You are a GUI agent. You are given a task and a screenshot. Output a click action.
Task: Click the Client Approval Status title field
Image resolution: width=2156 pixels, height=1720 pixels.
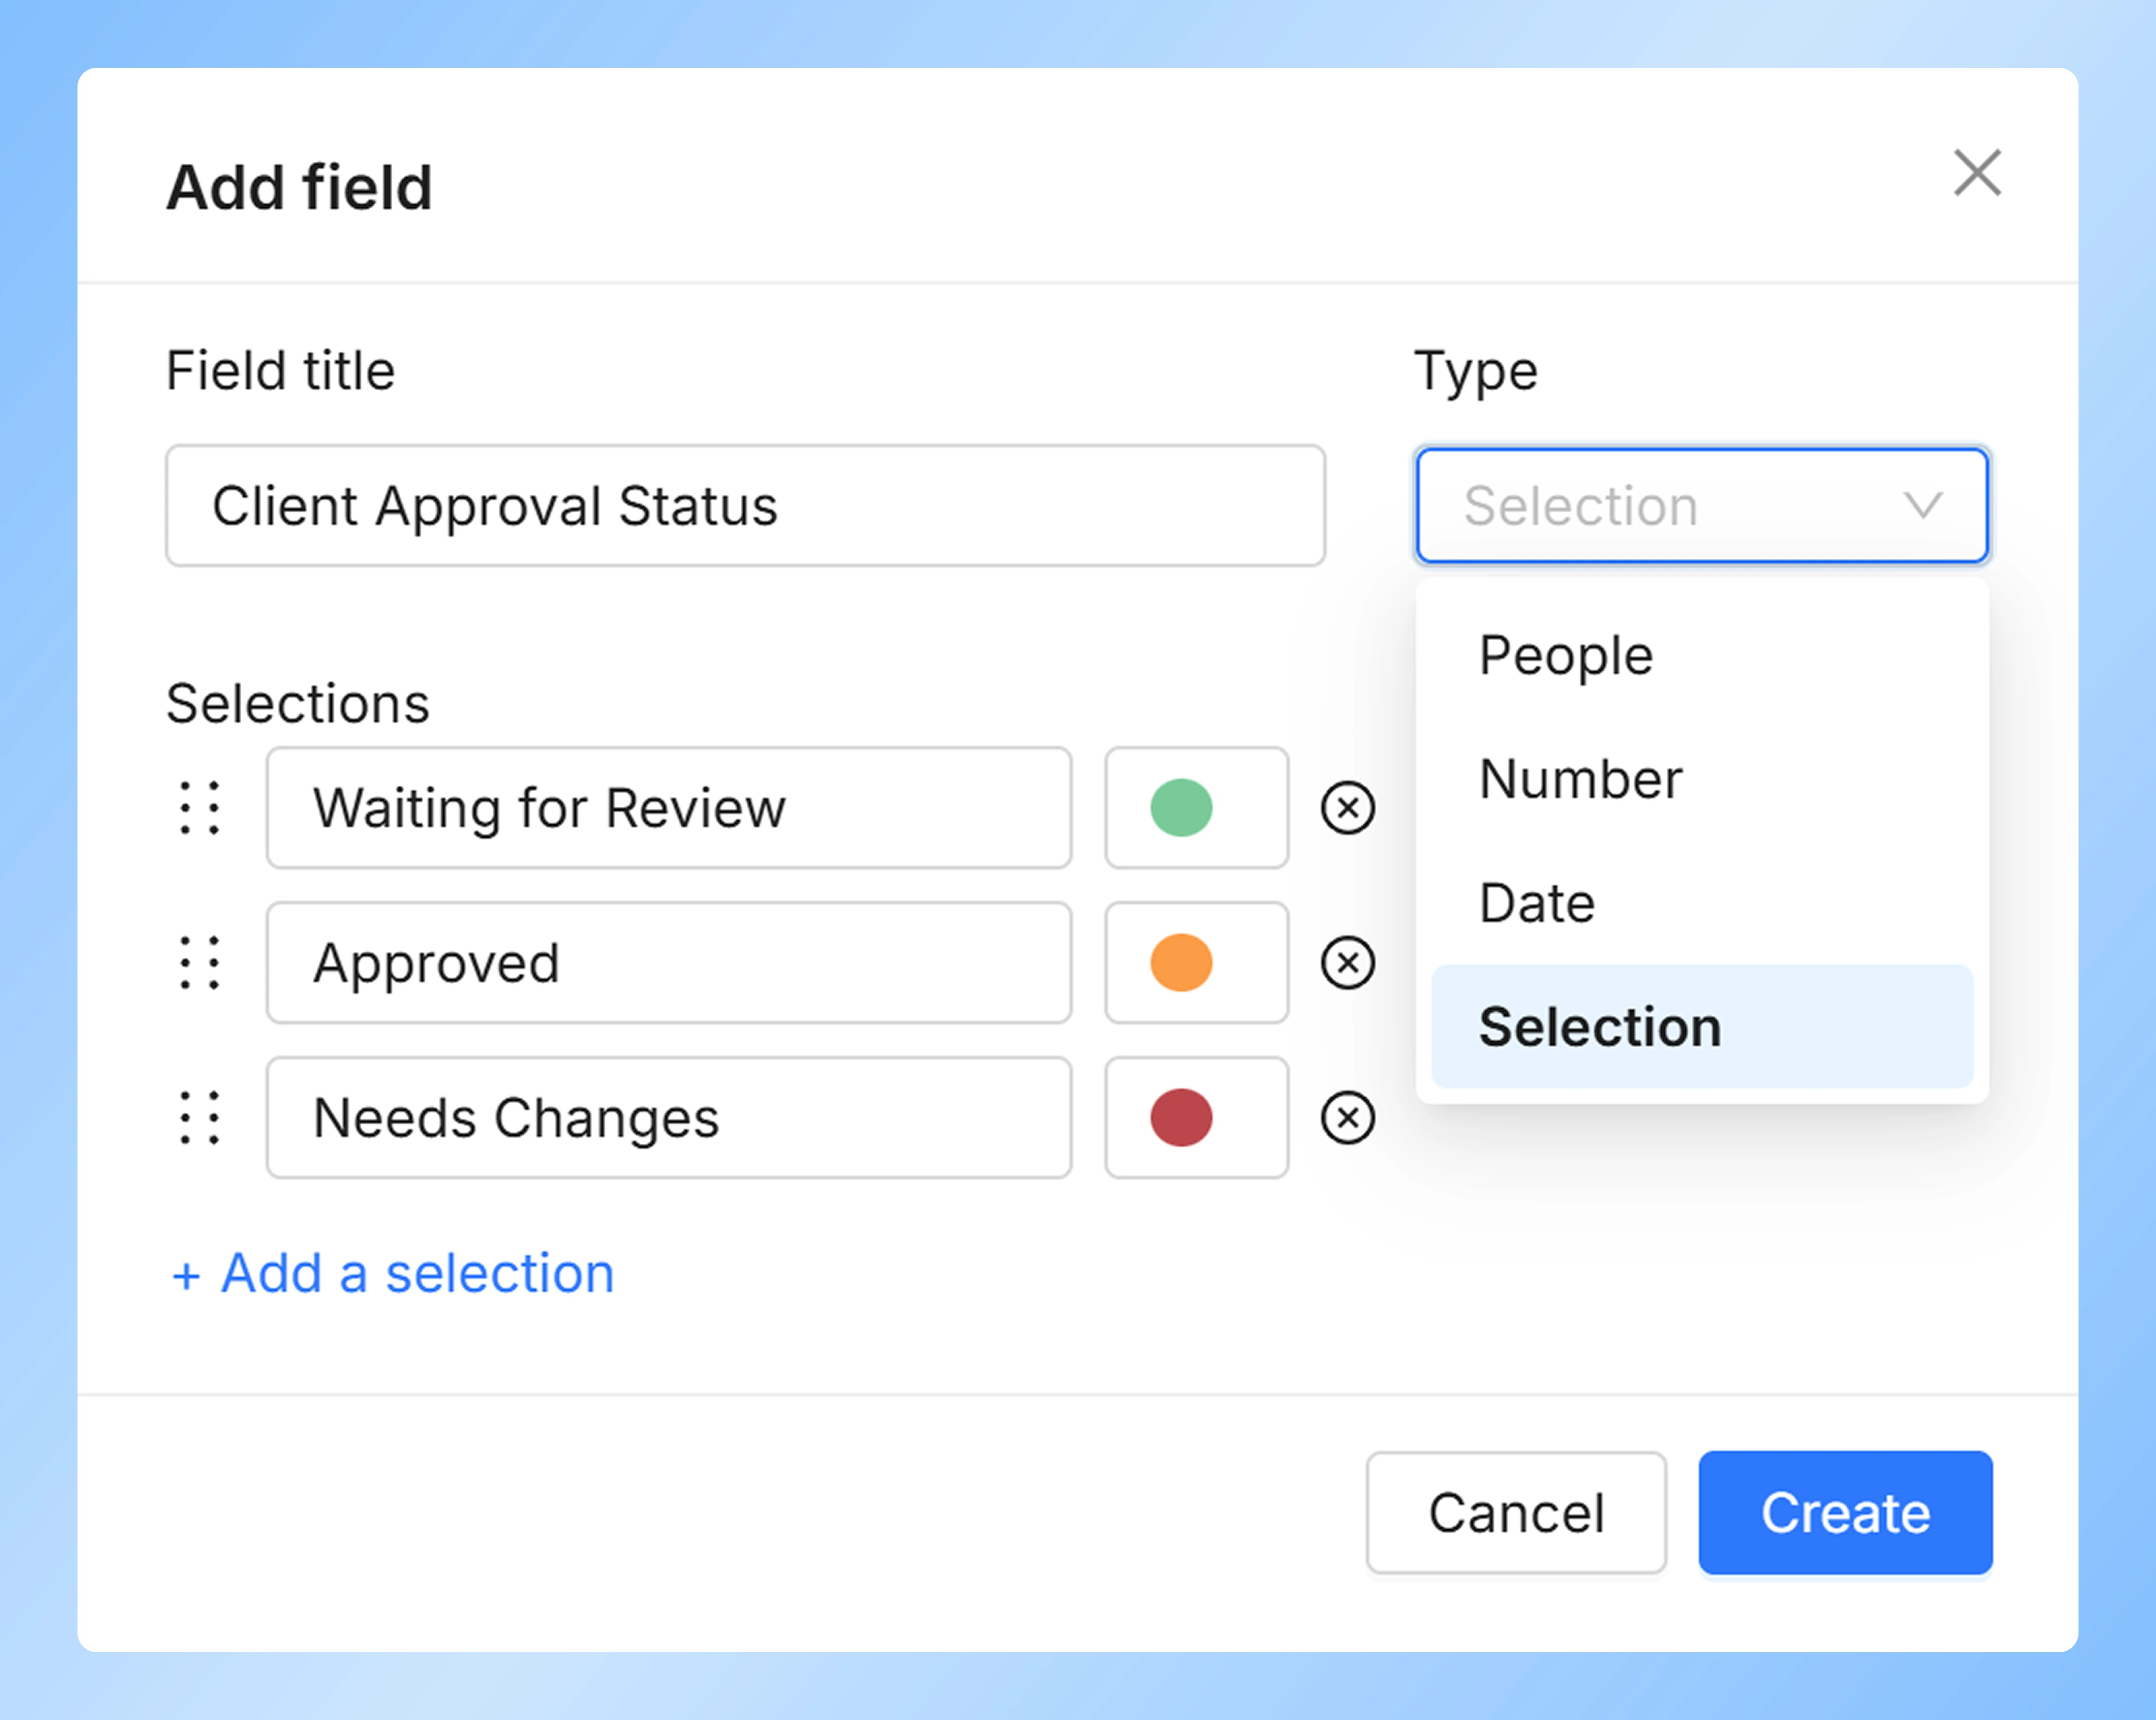coord(745,506)
